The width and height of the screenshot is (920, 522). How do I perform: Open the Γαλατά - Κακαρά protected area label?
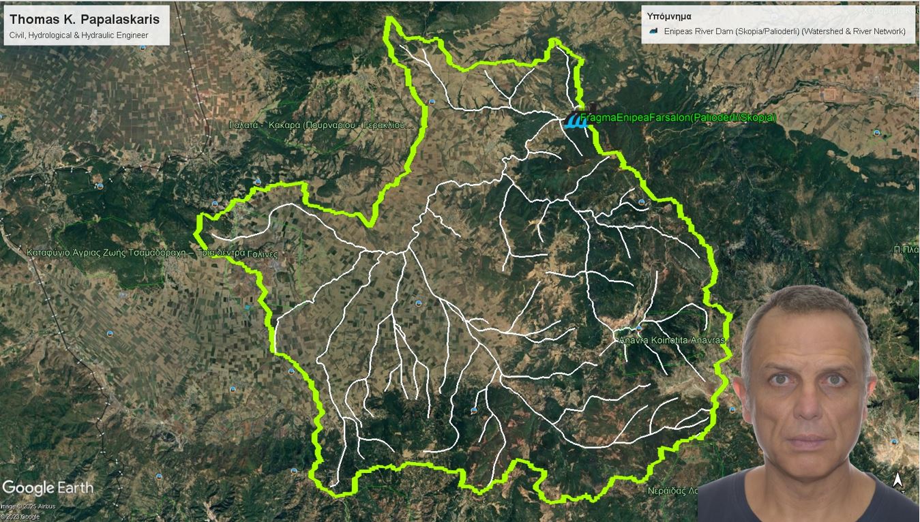coord(322,125)
